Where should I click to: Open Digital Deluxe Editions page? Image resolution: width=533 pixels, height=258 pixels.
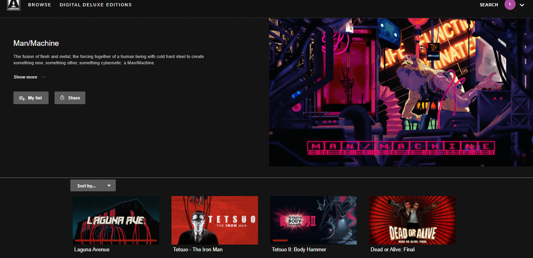coord(96,5)
